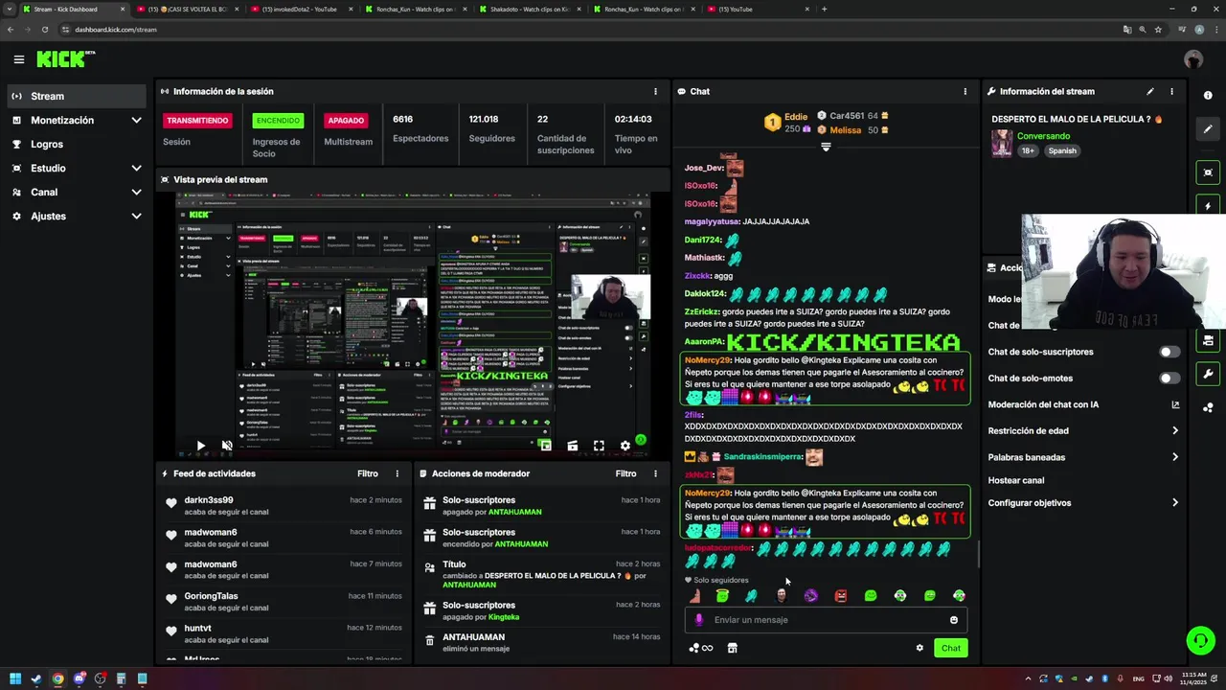Screen dimensions: 1226x690
Task: Expand the chat leaderboard arrow
Action: [826, 147]
